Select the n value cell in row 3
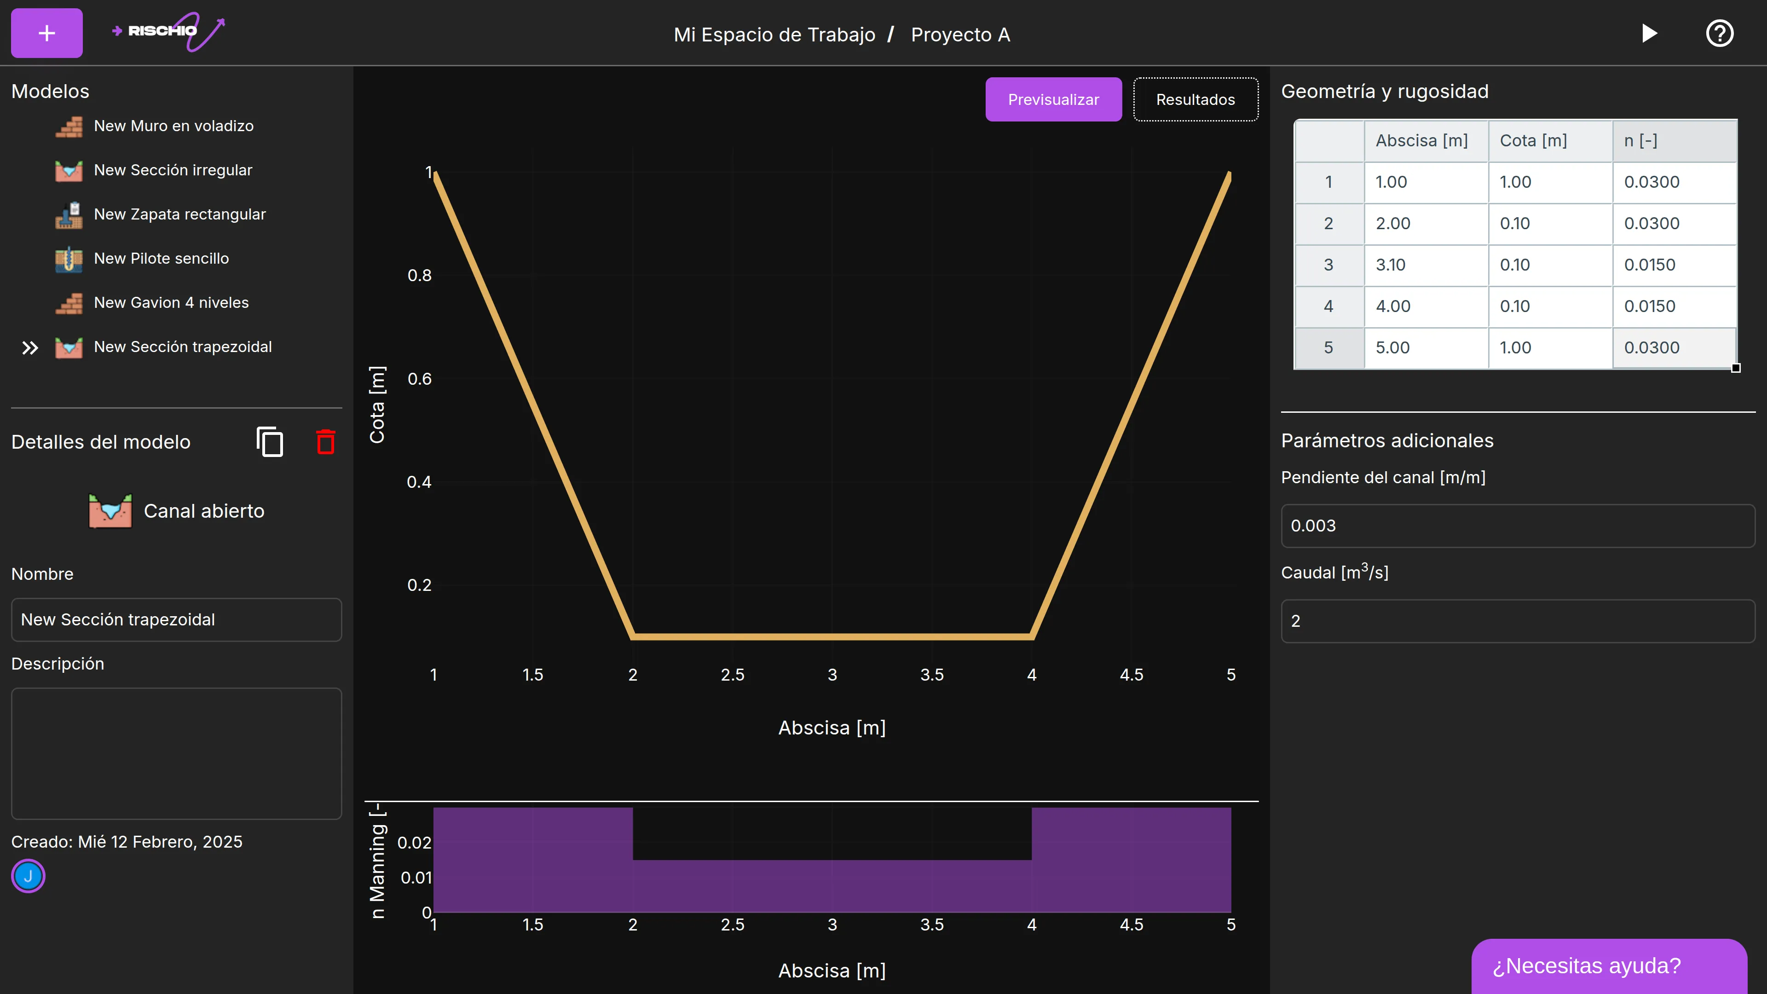The height and width of the screenshot is (994, 1767). click(1673, 265)
